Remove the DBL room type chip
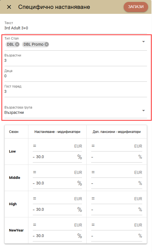Image resolution: width=152 pixels, height=252 pixels. point(17,44)
